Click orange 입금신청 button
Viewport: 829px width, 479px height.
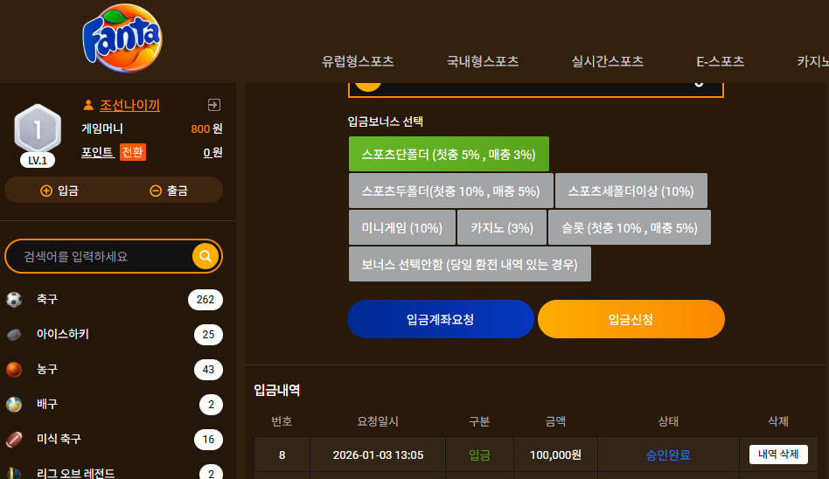(x=631, y=319)
